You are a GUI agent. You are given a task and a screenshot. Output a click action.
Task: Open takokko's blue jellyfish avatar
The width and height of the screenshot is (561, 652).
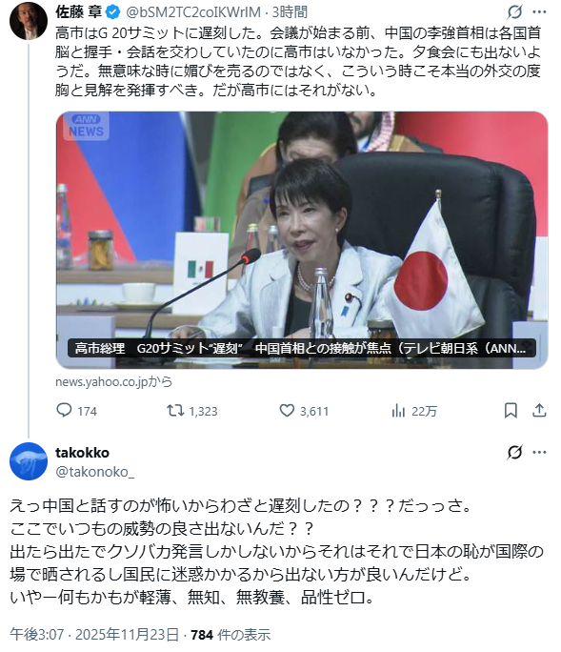tap(29, 461)
